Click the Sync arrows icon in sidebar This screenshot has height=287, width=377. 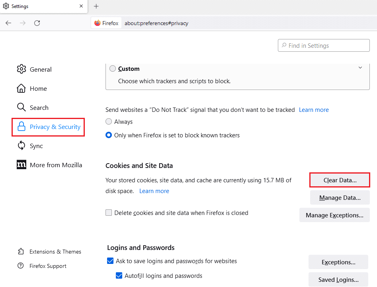pos(21,145)
